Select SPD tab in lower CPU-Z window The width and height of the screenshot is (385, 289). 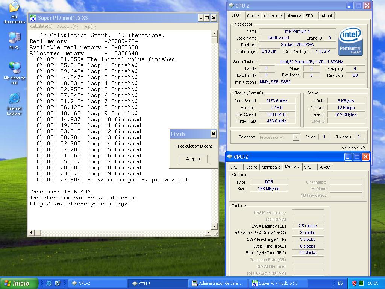click(x=308, y=167)
